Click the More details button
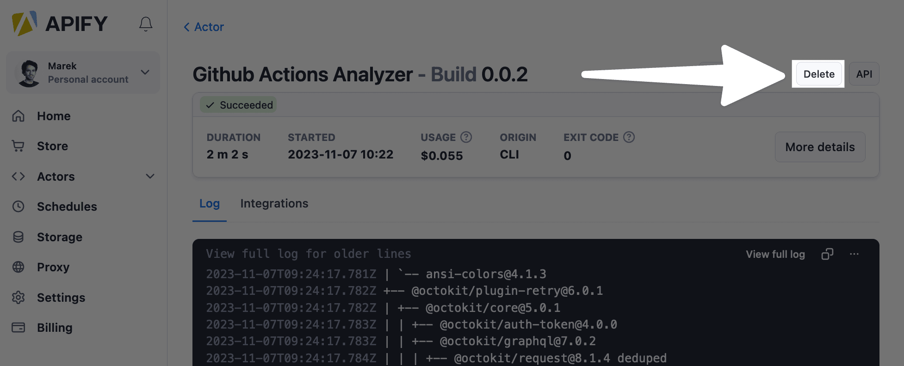 [x=820, y=147]
